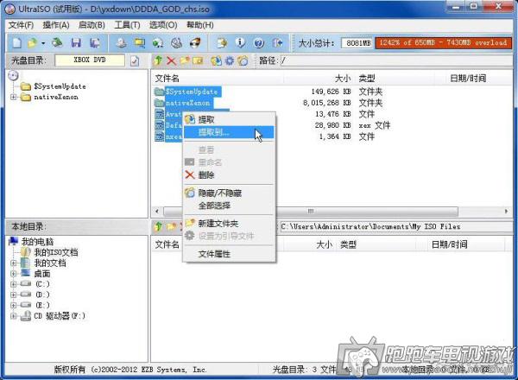
Task: Click the Burn CD/DVD image icon
Action: click(x=195, y=43)
